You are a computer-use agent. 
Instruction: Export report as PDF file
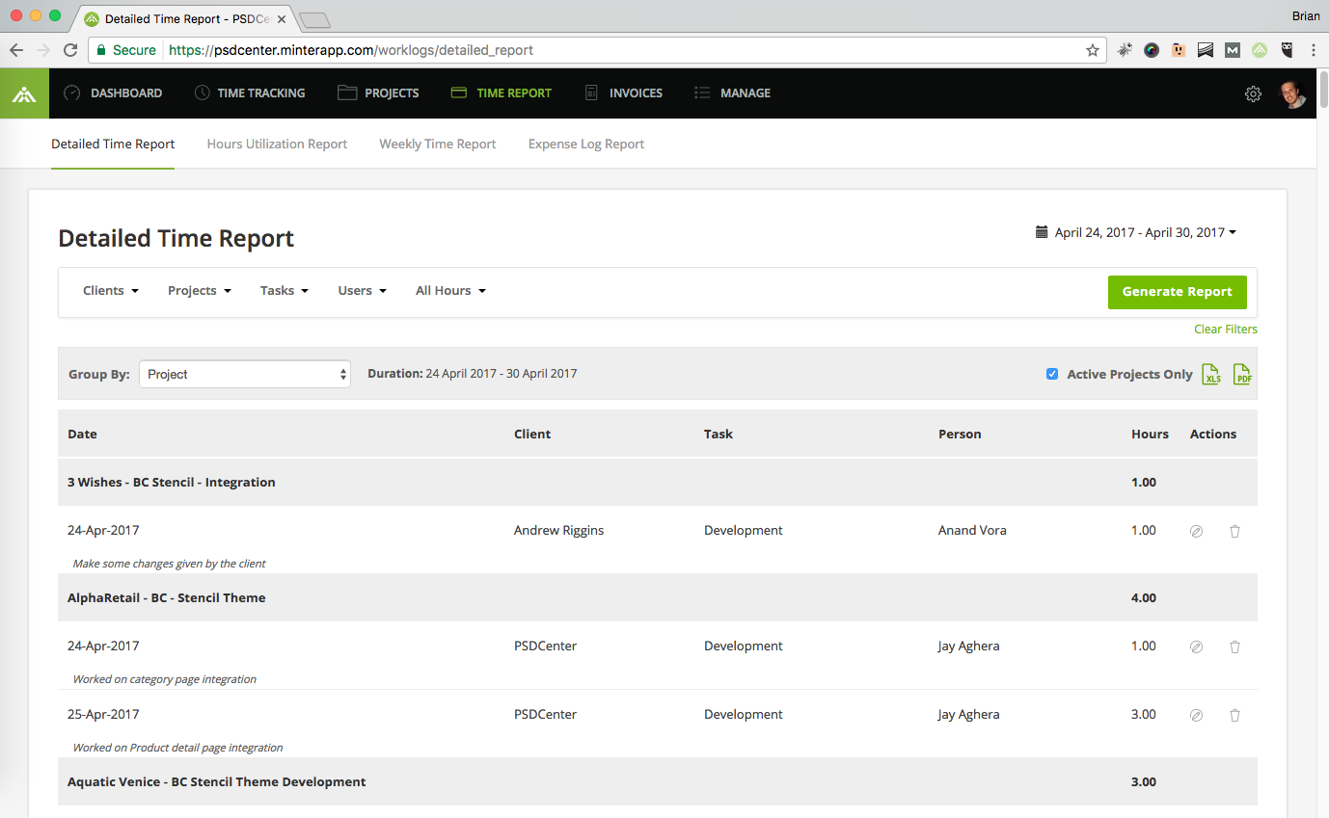coord(1242,375)
